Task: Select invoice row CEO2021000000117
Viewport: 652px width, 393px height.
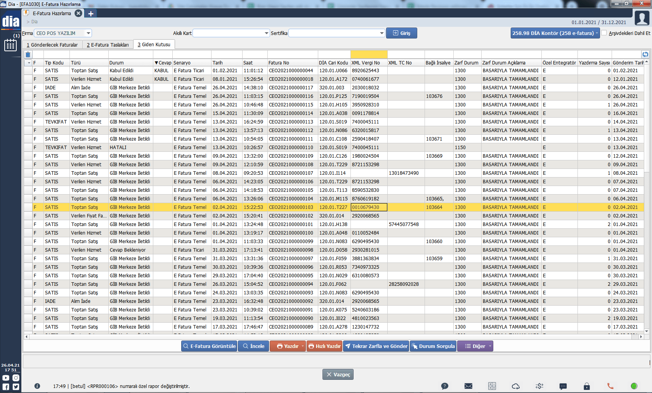Action: pyautogui.click(x=334, y=88)
